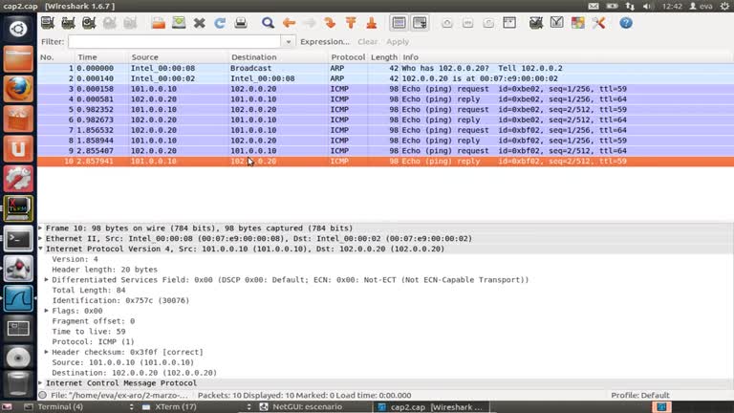Expand the Ethernet II tree node
734x413 pixels.
tap(41, 238)
